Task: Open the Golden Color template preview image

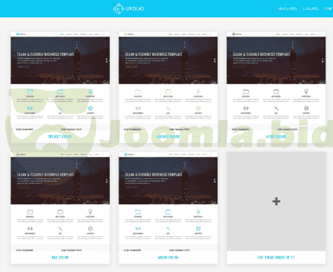Action: click(x=168, y=82)
